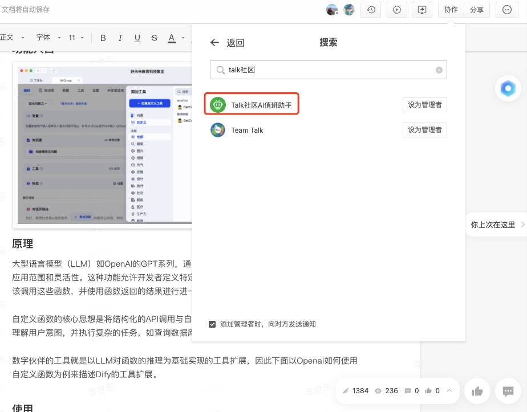The image size is (527, 412).
Task: Start presentation play icon
Action: [x=396, y=10]
